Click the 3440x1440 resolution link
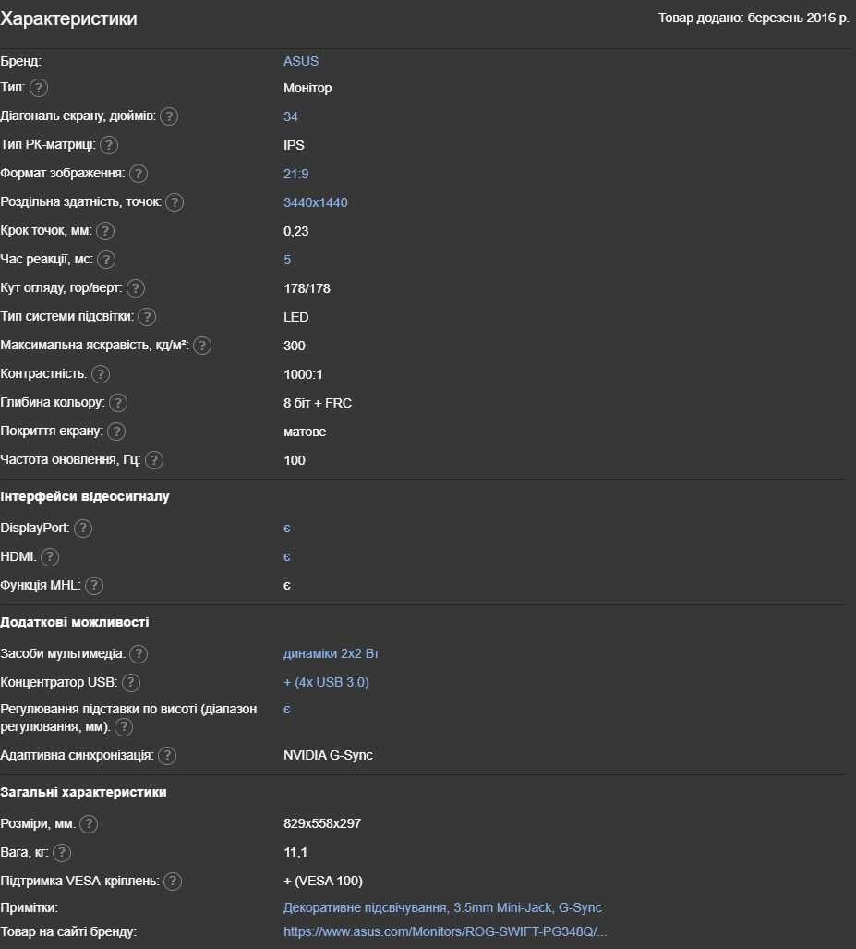Screen dimensions: 856x949 pyautogui.click(x=315, y=202)
